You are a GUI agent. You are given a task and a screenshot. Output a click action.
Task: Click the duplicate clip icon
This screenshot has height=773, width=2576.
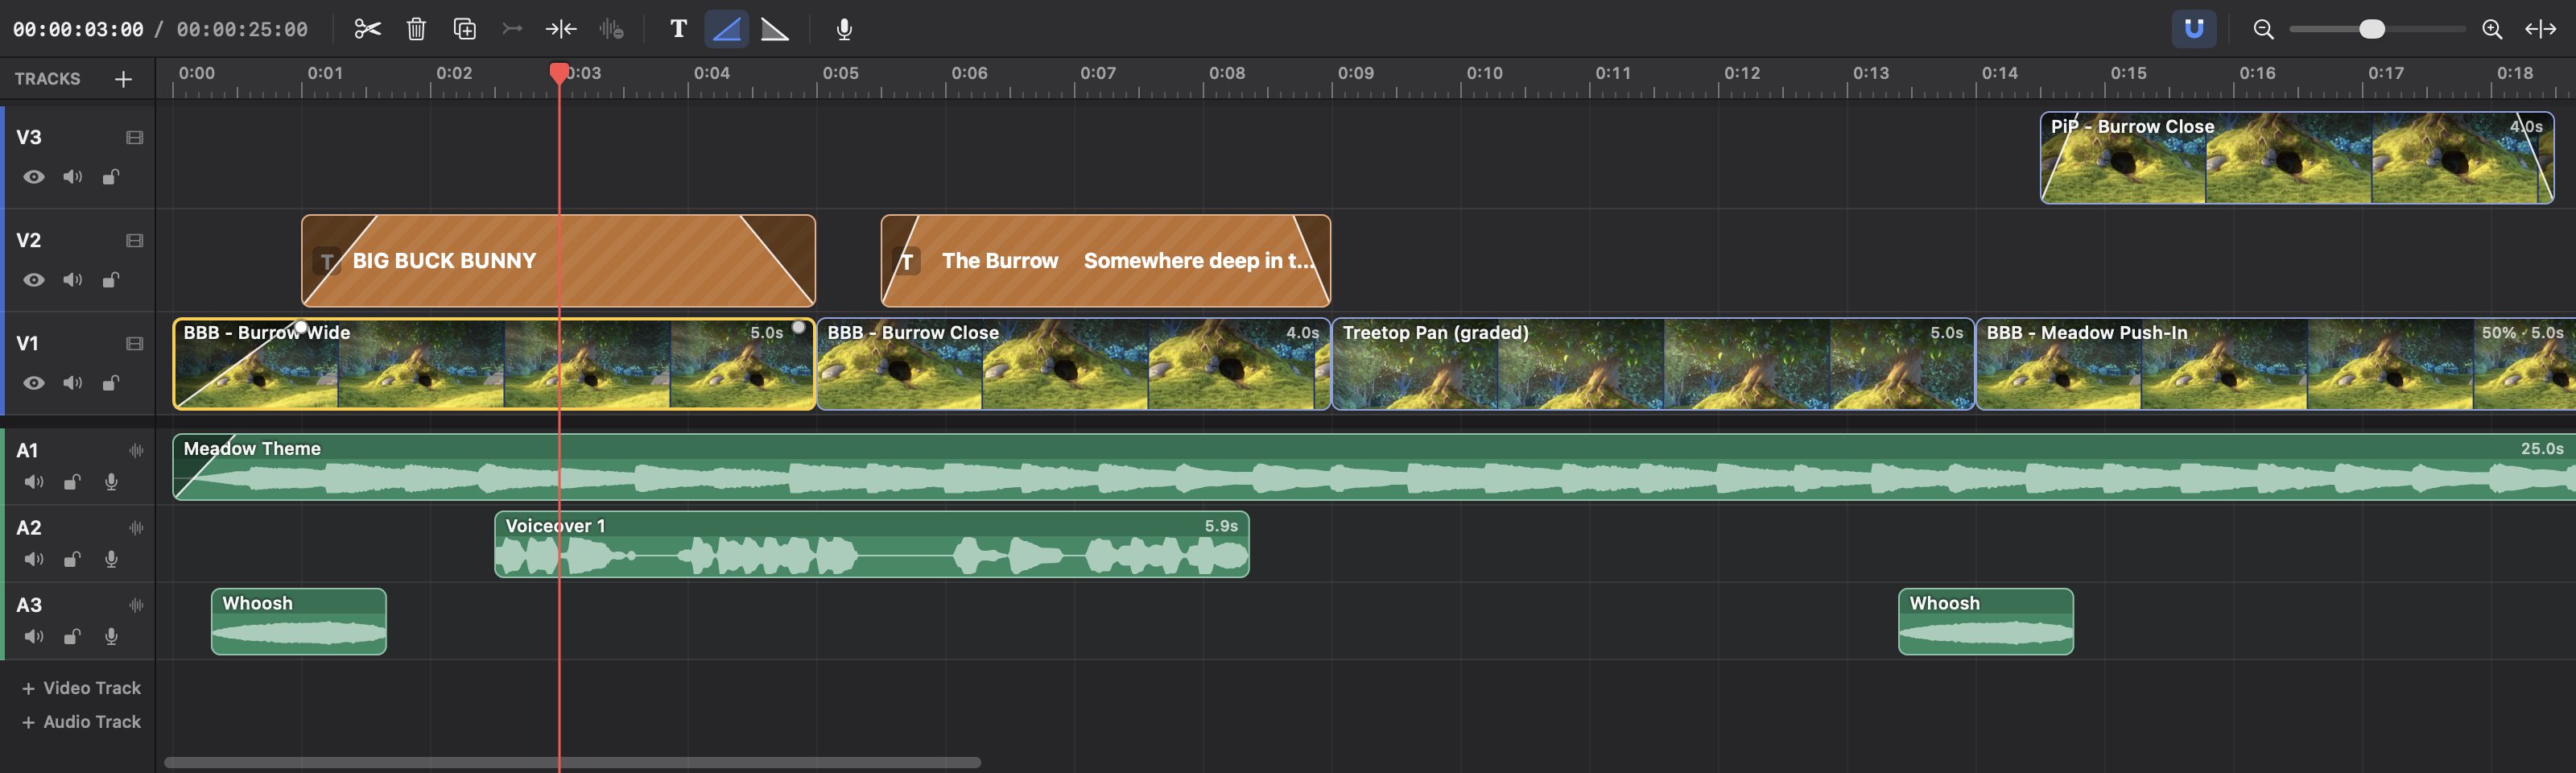464,29
